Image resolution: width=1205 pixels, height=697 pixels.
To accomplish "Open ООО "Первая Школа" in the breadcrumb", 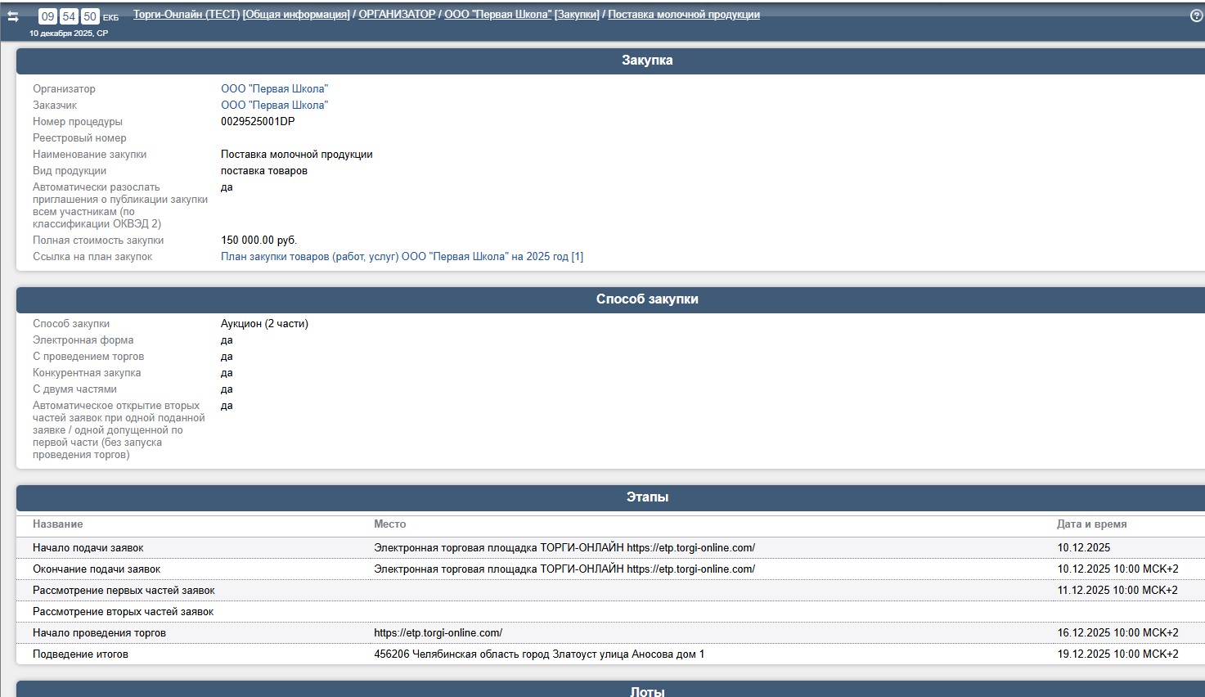I will click(x=497, y=15).
